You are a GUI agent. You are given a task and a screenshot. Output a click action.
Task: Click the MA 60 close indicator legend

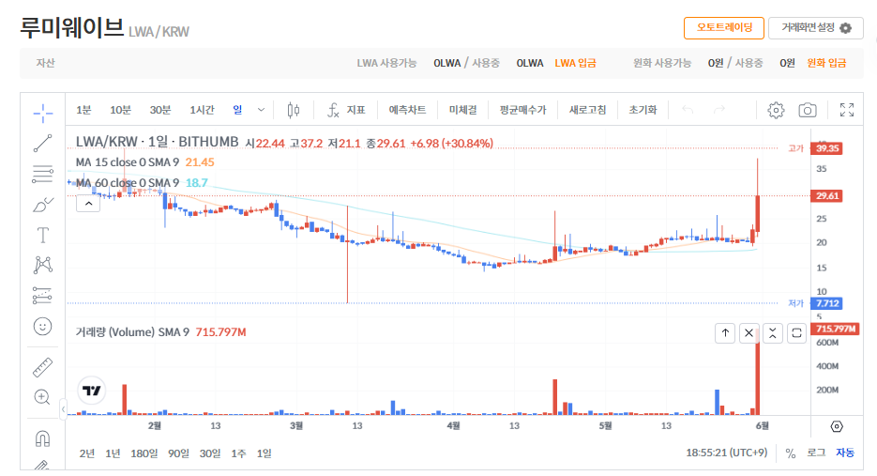tap(128, 183)
